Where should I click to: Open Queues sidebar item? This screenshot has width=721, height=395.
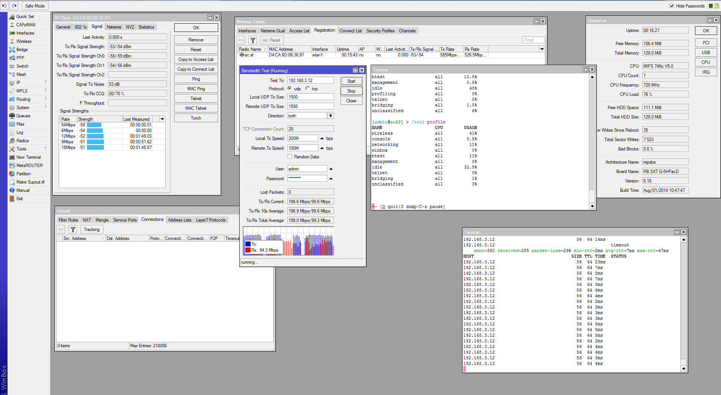[23, 116]
